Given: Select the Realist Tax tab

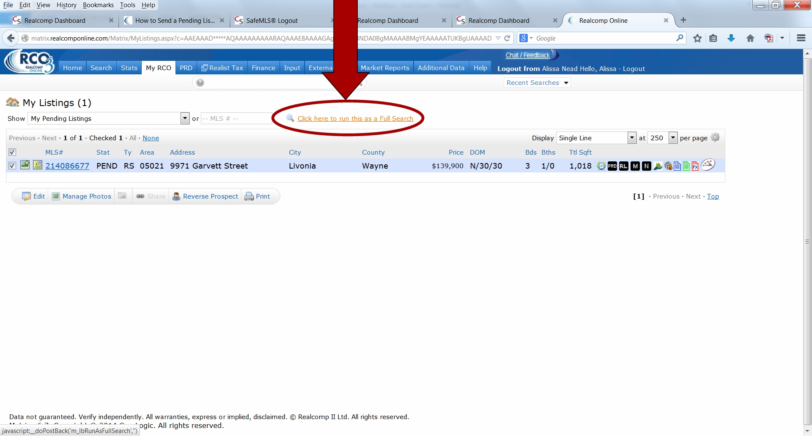Looking at the screenshot, I should [x=222, y=68].
